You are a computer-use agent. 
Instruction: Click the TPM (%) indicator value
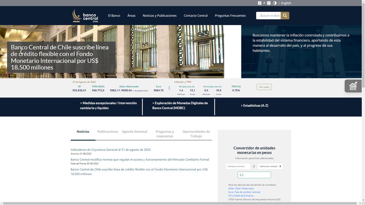(236, 90)
